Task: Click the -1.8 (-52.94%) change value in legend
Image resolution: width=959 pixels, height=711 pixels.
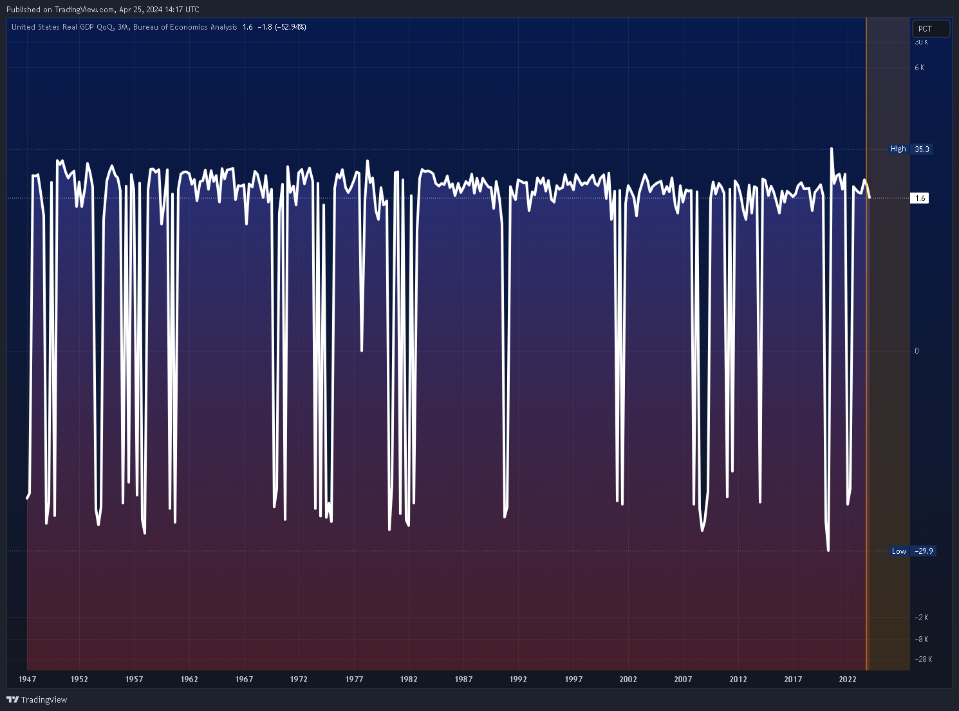Action: coord(282,27)
